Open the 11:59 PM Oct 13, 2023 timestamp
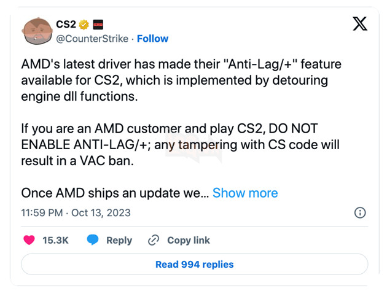This screenshot has height=291, width=387. click(x=76, y=213)
